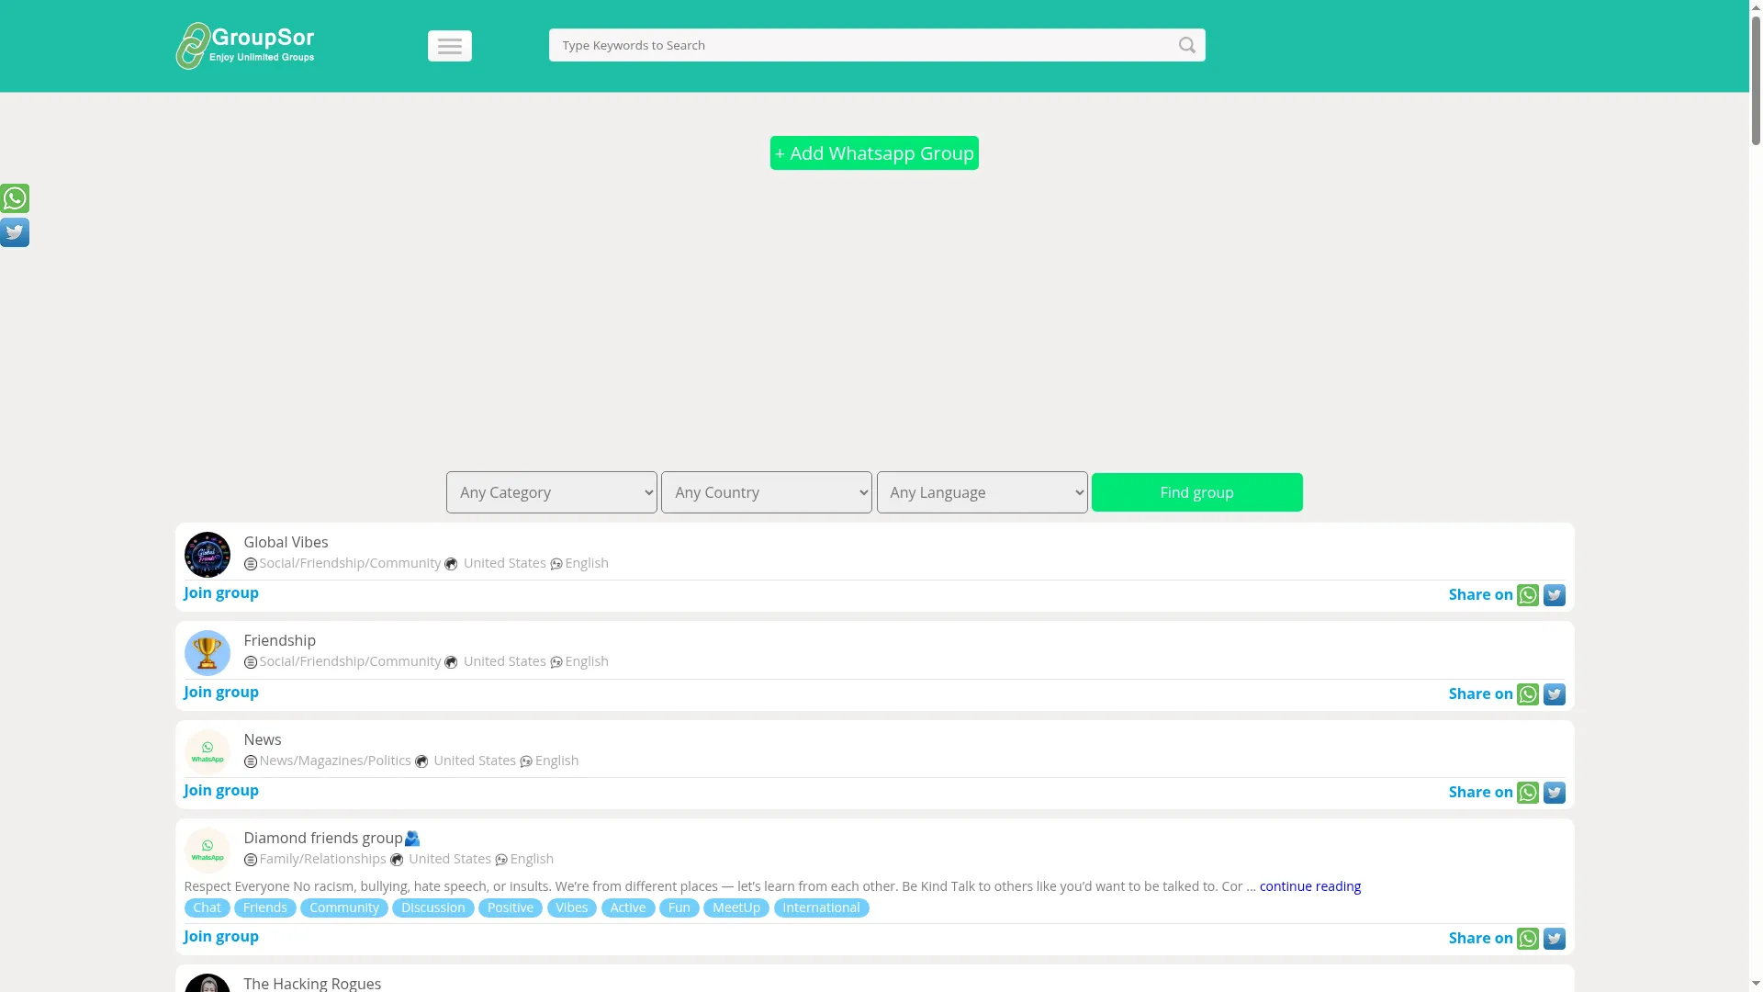
Task: Click continue reading link
Action: (x=1310, y=886)
